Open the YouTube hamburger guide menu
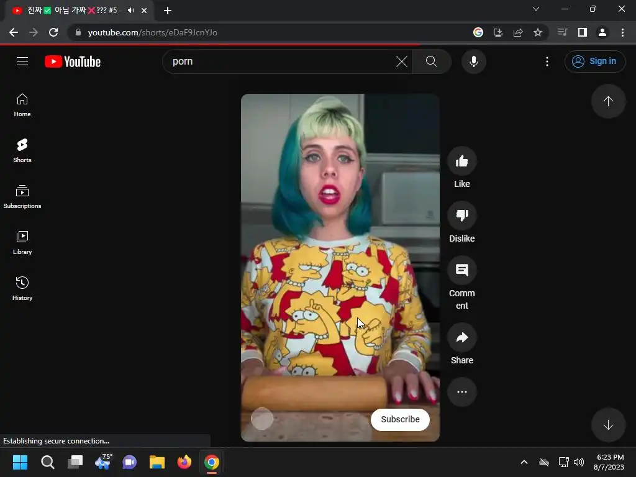Viewport: 636px width, 477px height. click(22, 61)
